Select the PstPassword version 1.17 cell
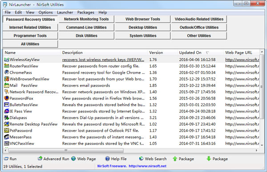267x172 pixels. tap(153, 131)
